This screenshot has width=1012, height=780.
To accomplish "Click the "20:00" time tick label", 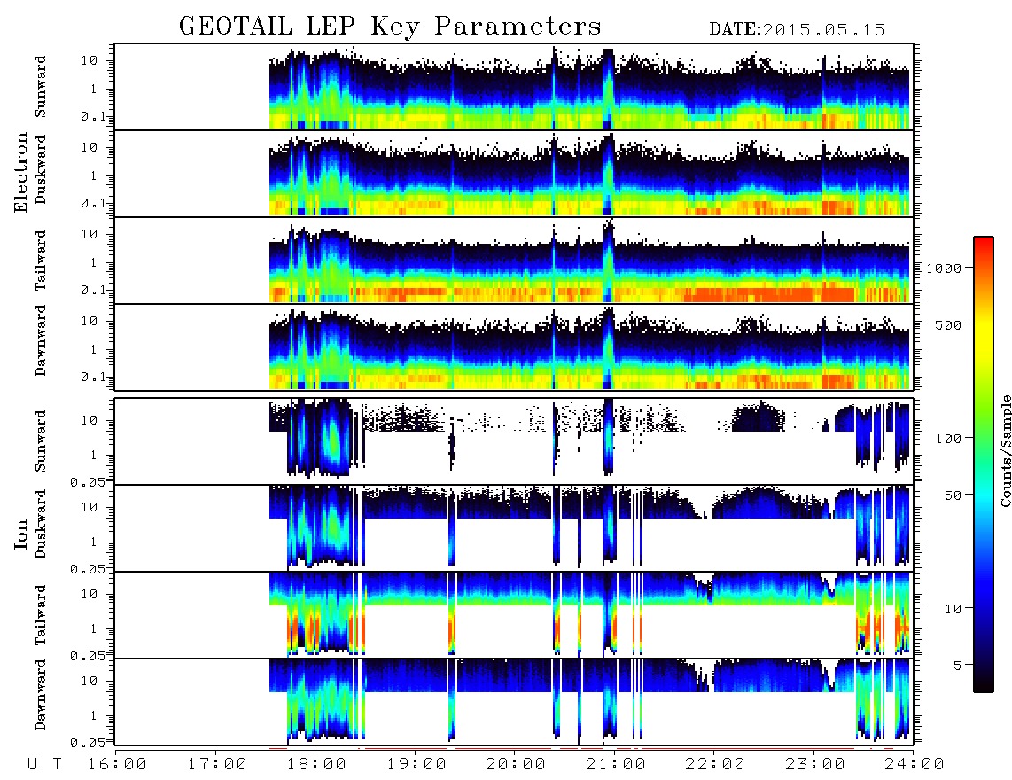I will coord(516,765).
